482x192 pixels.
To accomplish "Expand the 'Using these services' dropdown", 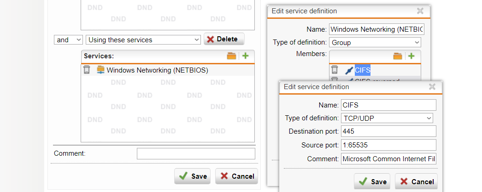I will coord(143,40).
